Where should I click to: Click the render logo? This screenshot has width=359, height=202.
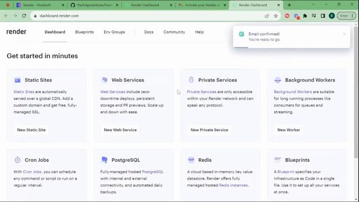click(16, 31)
